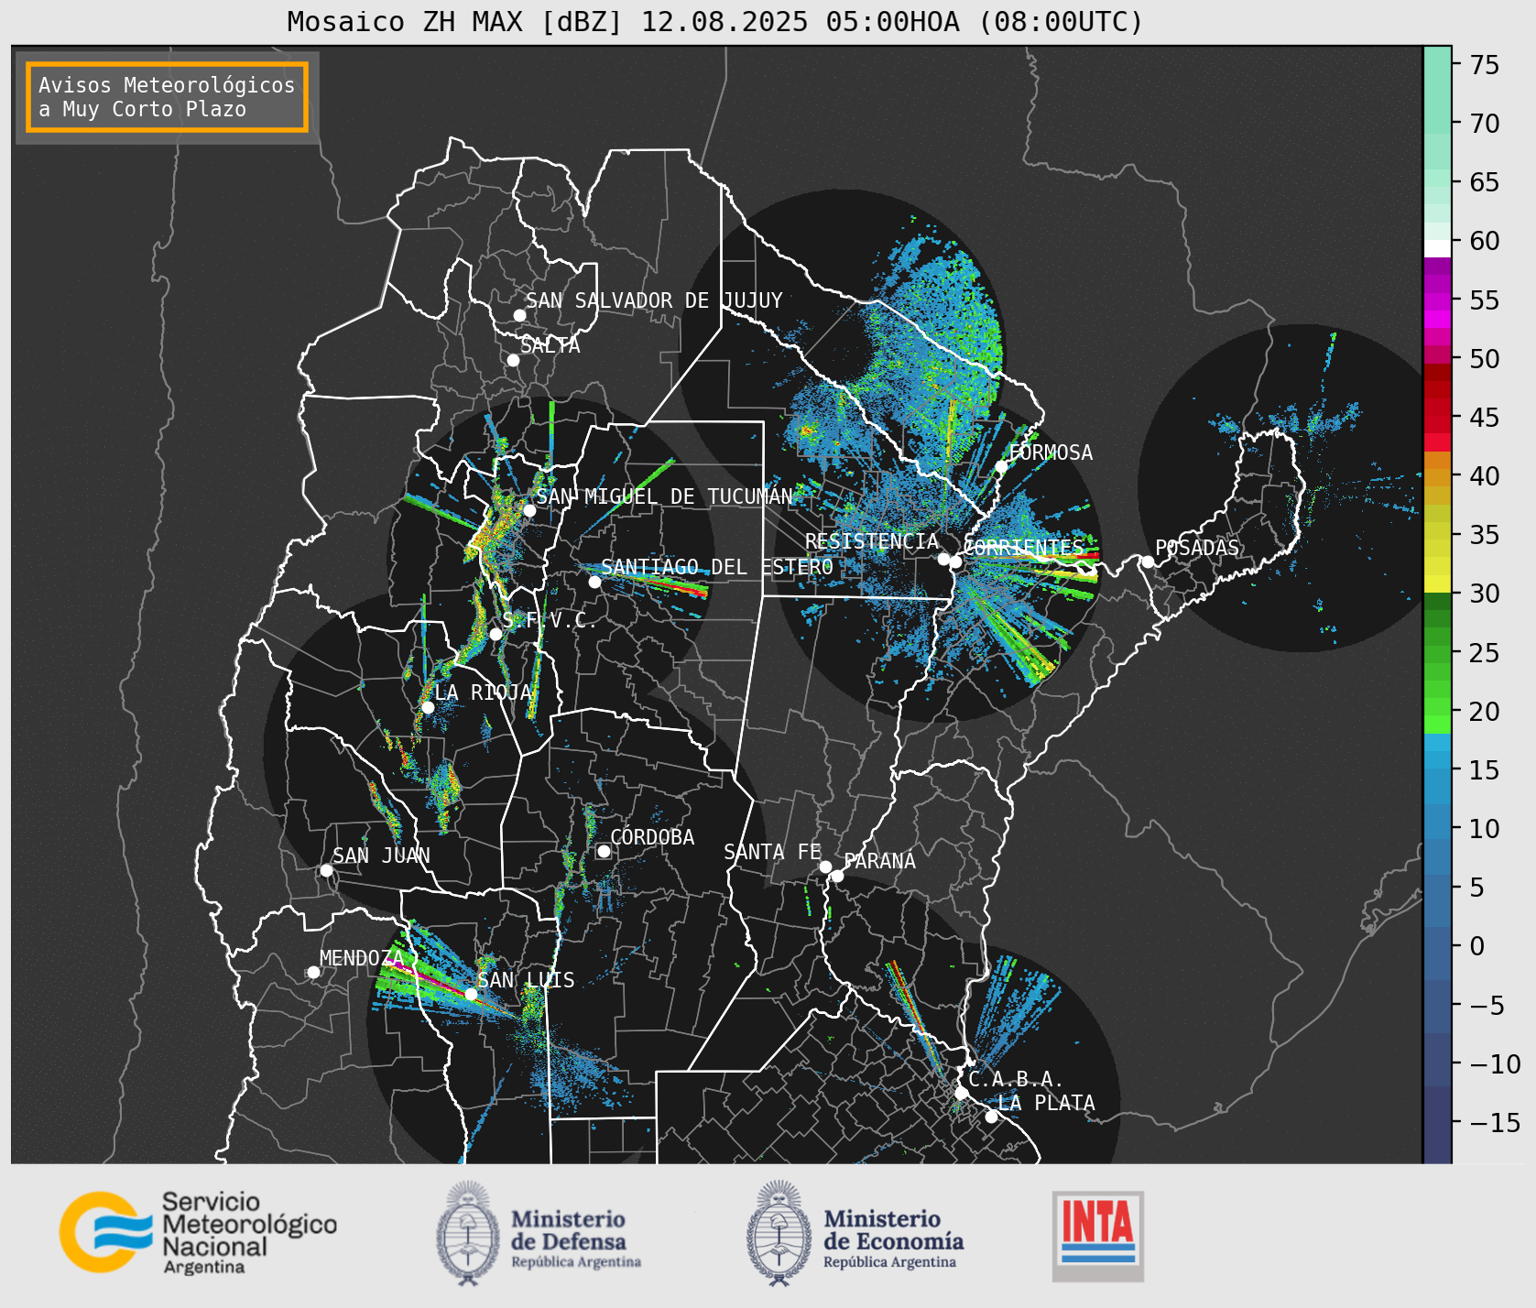The image size is (1536, 1308).
Task: Select the Mendoza city marker
Action: pyautogui.click(x=313, y=972)
